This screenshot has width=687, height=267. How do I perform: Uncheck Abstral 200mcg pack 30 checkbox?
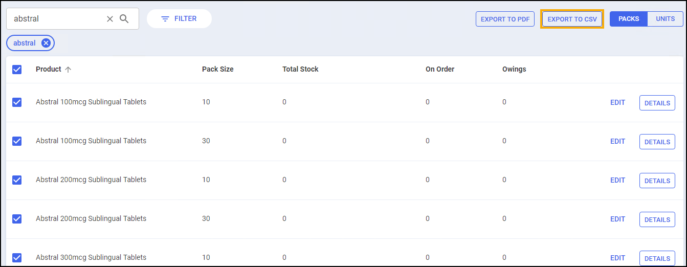point(17,219)
